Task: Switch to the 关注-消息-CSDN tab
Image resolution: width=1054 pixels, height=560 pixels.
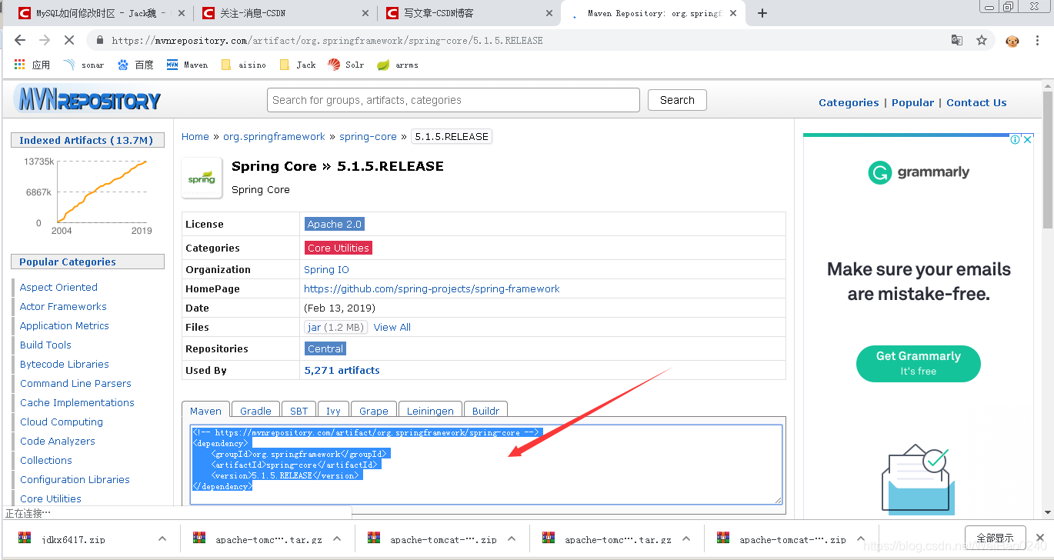Action: [x=285, y=13]
